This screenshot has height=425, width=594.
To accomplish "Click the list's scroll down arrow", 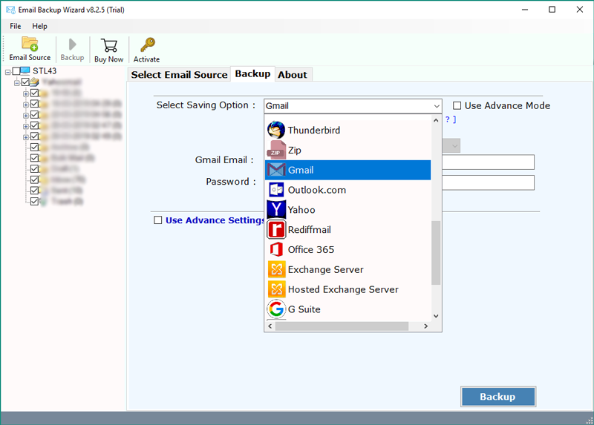I will click(x=436, y=316).
